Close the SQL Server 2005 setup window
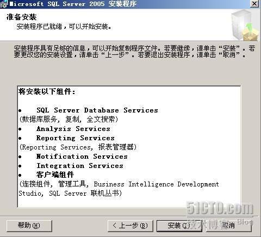The width and height of the screenshot is (261, 237). coord(254,4)
